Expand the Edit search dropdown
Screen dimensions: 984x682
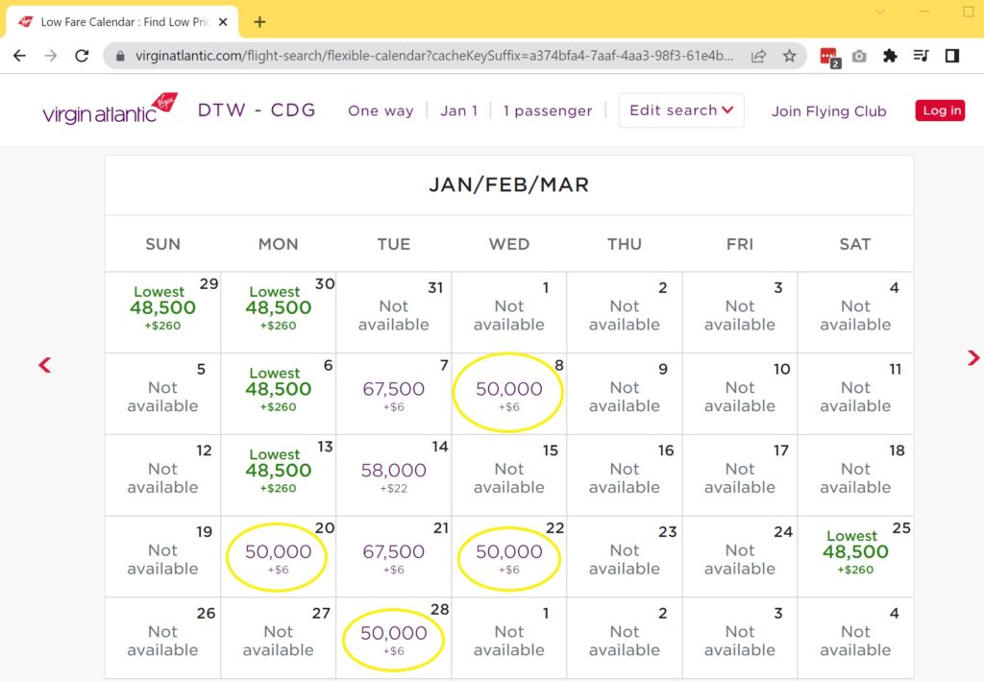click(680, 110)
